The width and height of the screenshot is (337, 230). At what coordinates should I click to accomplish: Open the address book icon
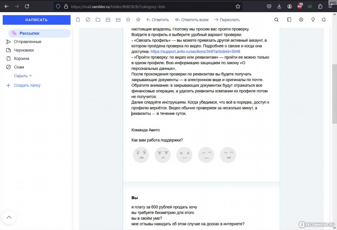click(x=289, y=20)
